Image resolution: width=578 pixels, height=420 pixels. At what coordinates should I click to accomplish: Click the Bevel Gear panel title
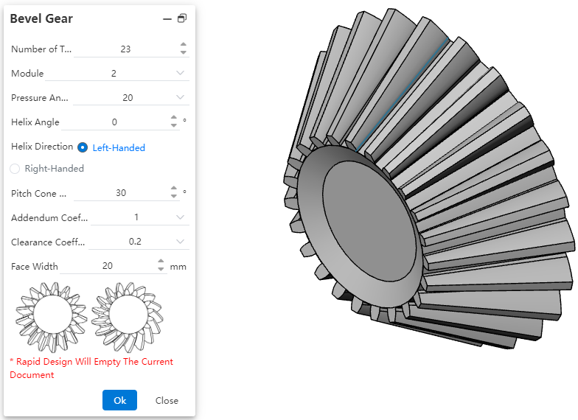[41, 18]
